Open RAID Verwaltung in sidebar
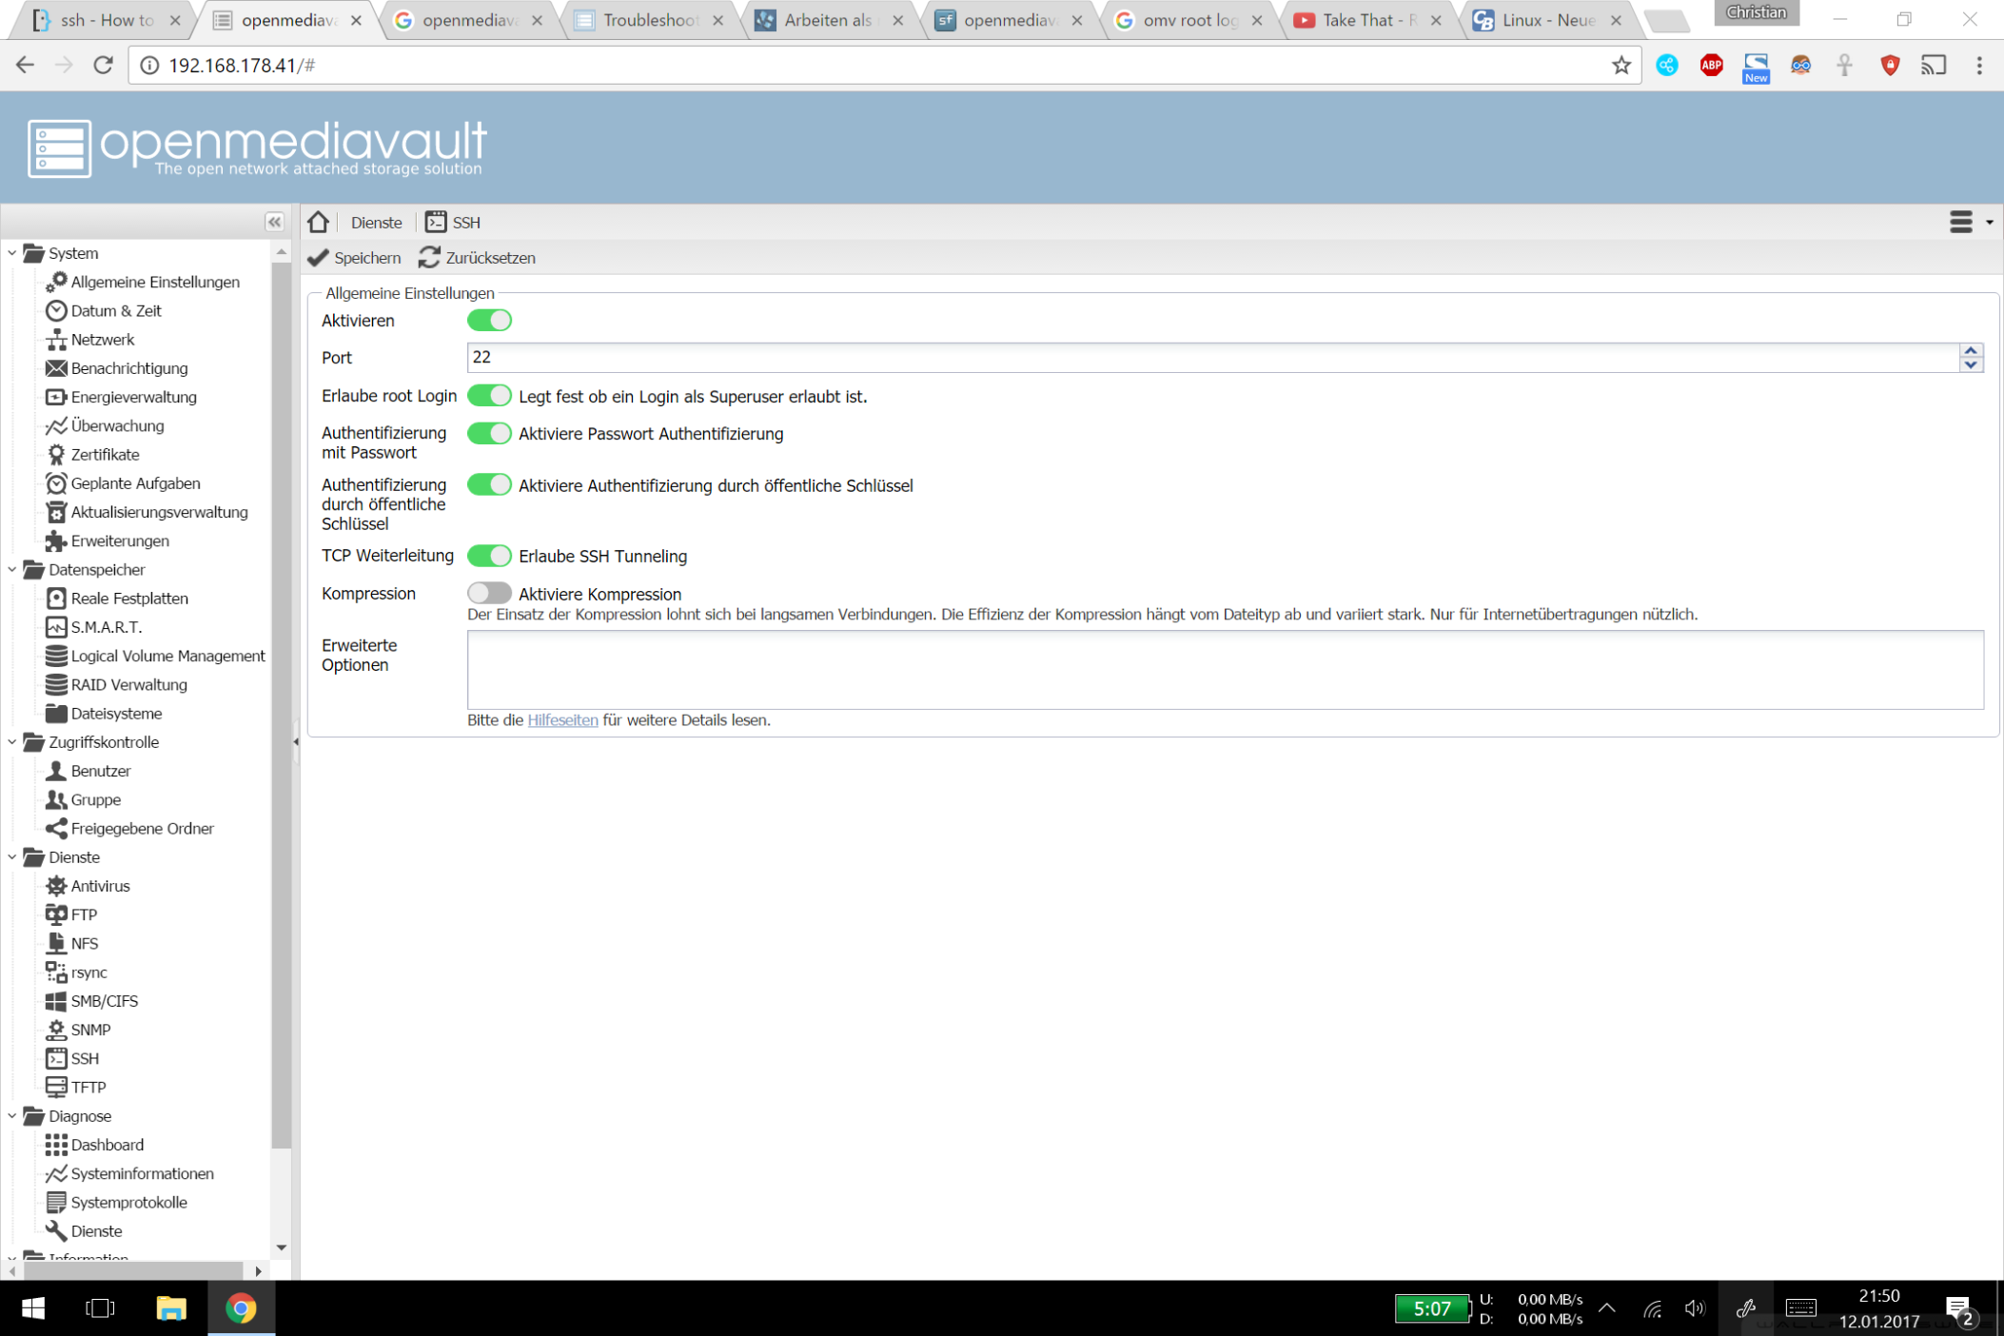The height and width of the screenshot is (1336, 2004). coord(128,684)
